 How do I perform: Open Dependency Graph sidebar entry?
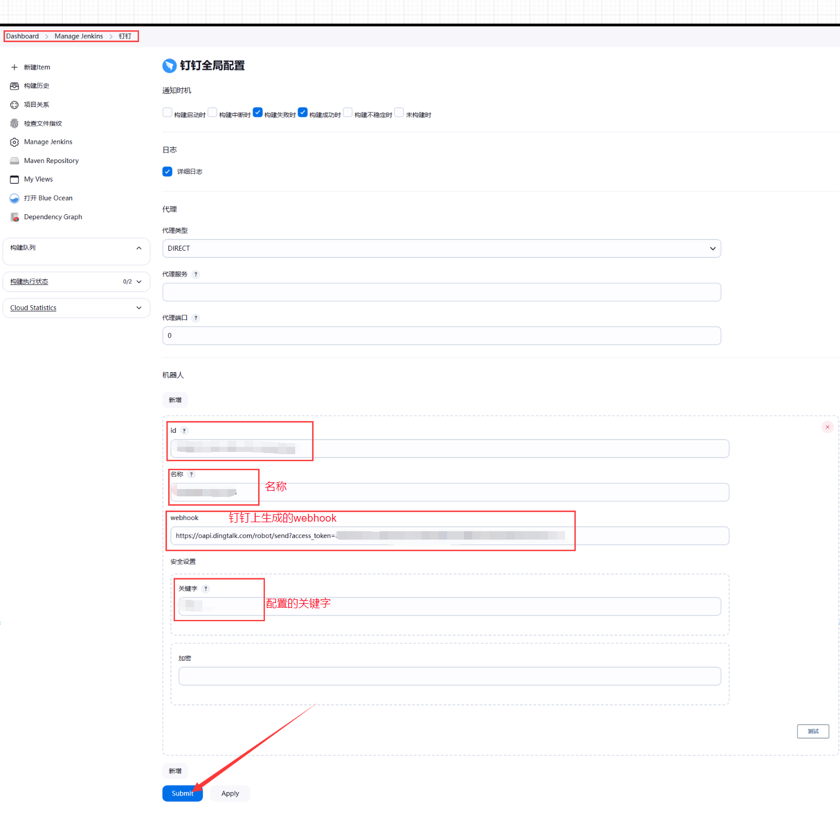(53, 217)
